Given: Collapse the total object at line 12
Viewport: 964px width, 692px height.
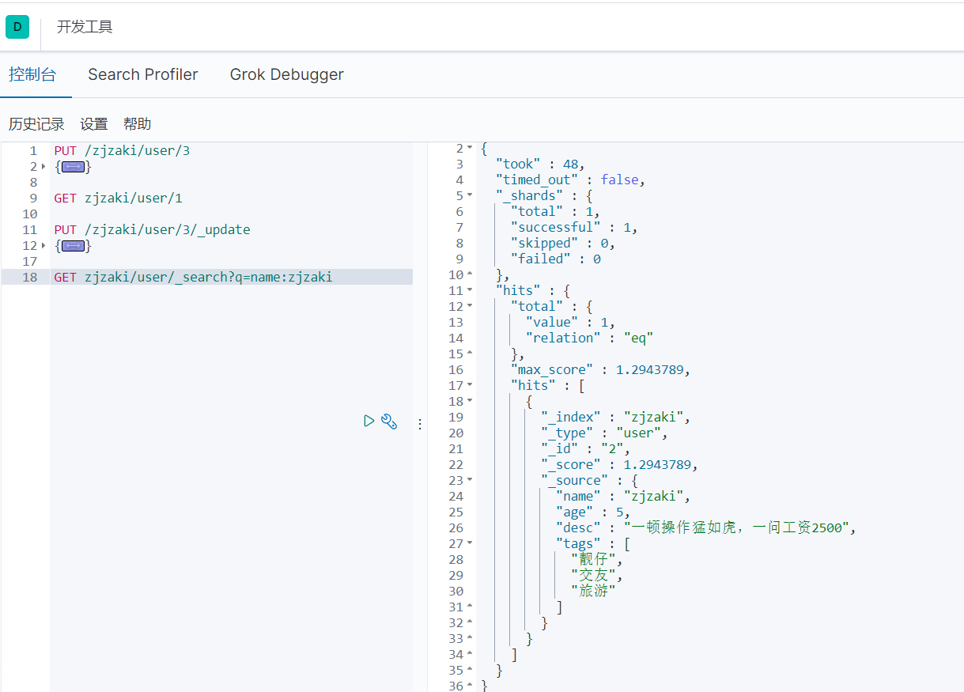Looking at the screenshot, I should (x=470, y=306).
